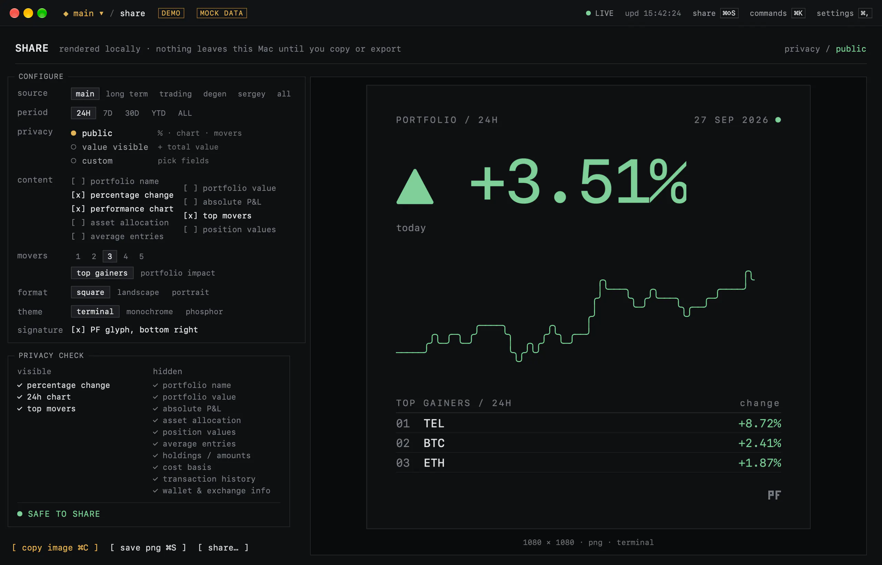Open share via the ⌘⇧S shortcut badge
The width and height of the screenshot is (882, 565).
[729, 13]
